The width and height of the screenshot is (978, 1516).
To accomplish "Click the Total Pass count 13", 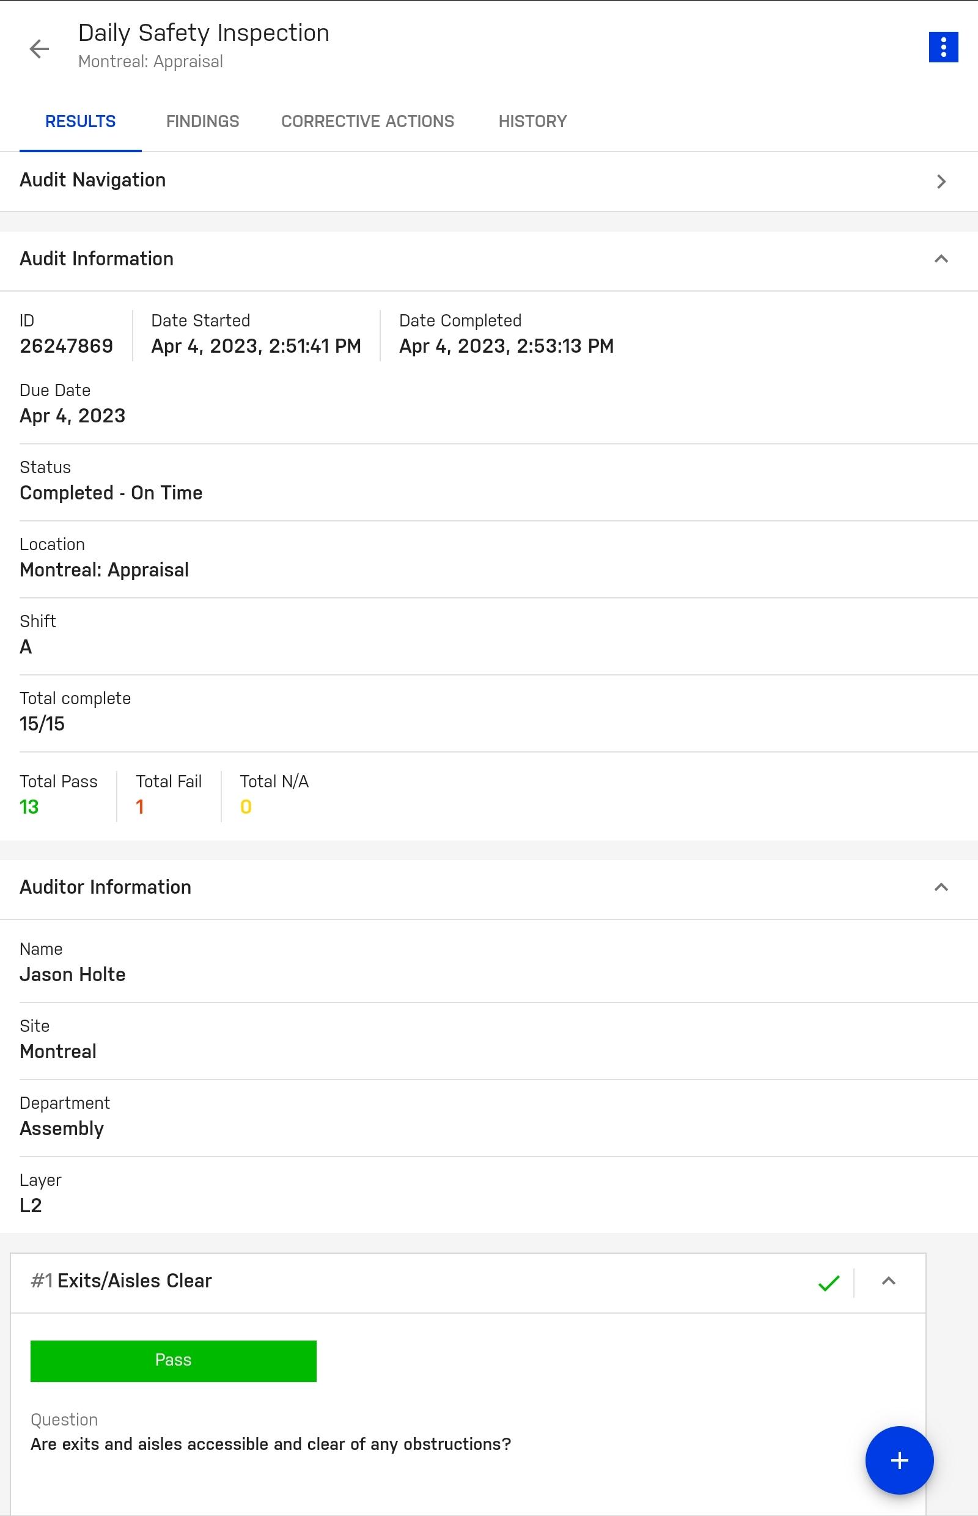I will point(29,806).
